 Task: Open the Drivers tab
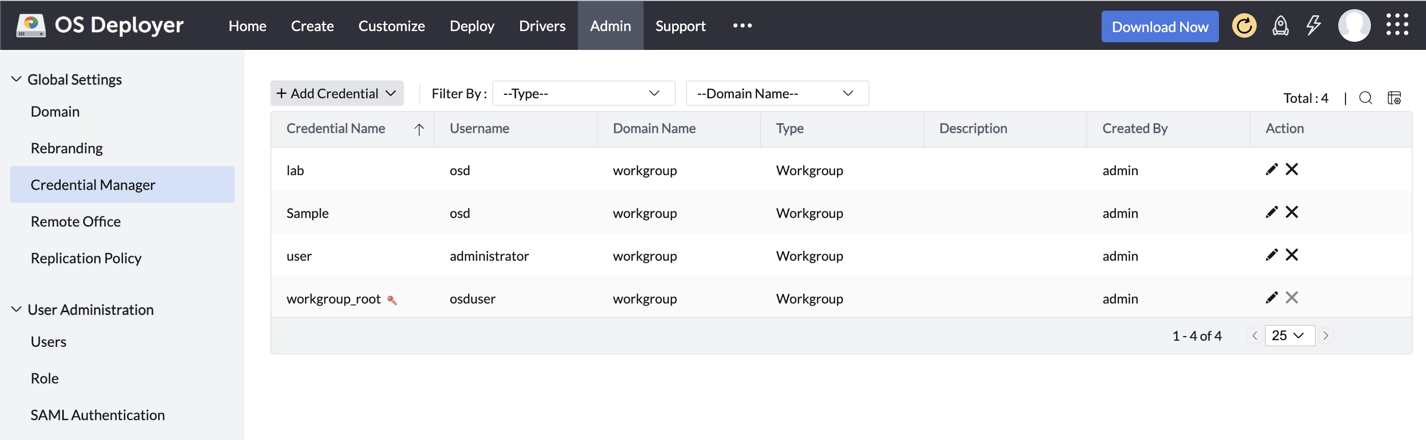(x=542, y=26)
